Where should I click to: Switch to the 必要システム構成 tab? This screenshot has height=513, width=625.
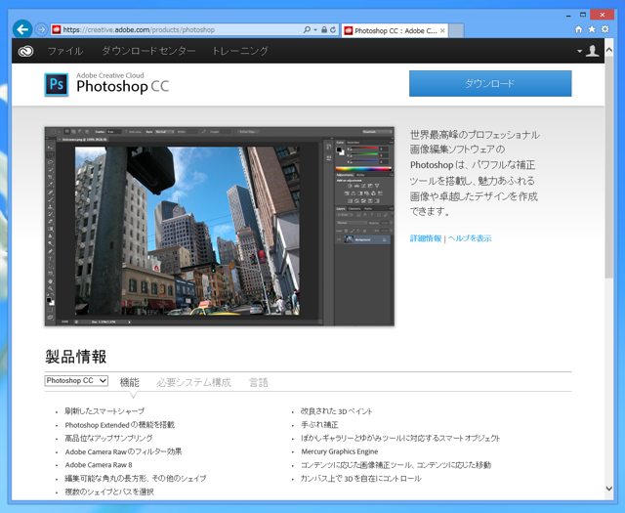point(193,383)
